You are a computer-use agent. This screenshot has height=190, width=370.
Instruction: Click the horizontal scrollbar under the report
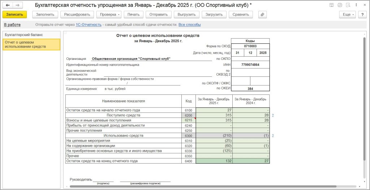coord(202,186)
